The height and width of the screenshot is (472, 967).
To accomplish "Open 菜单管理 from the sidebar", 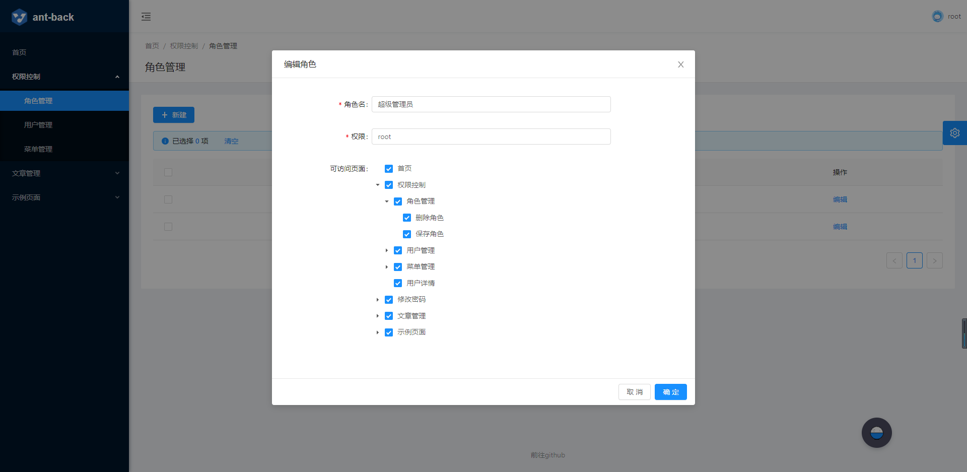I will tap(38, 149).
